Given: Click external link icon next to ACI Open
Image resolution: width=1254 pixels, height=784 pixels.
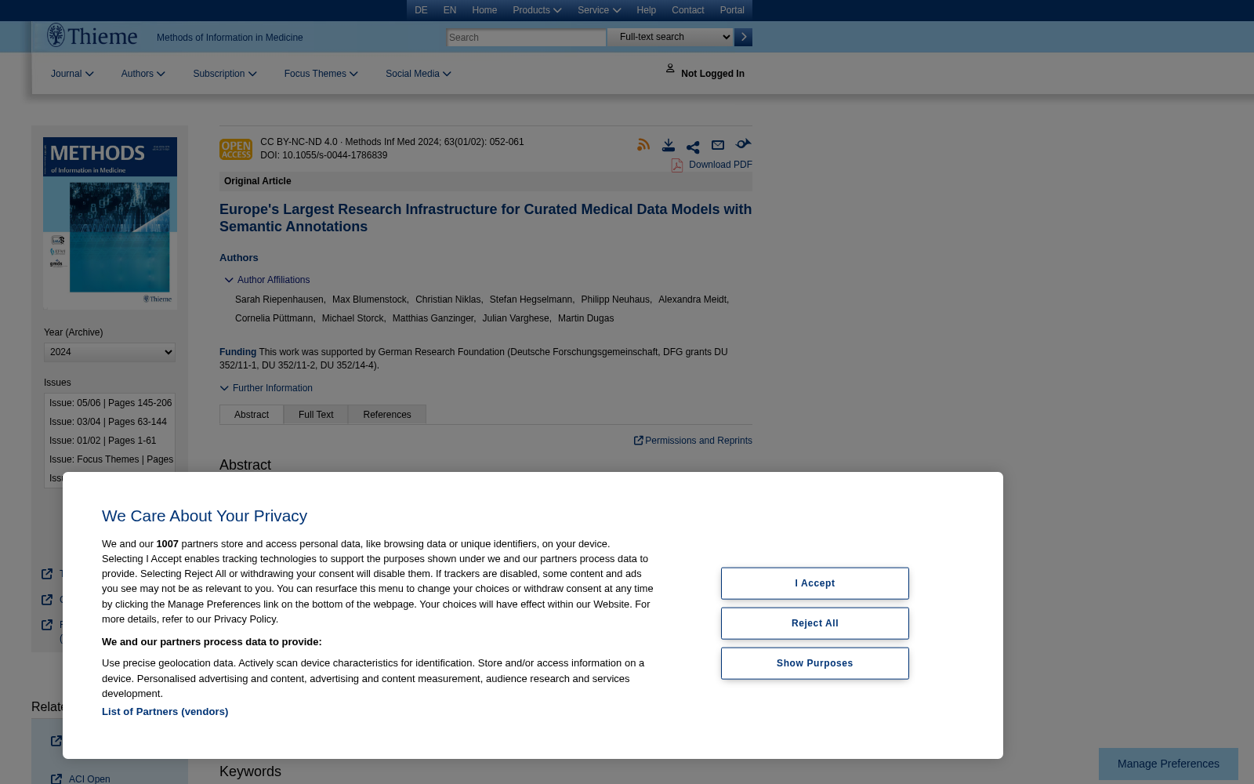Looking at the screenshot, I should coord(56,779).
